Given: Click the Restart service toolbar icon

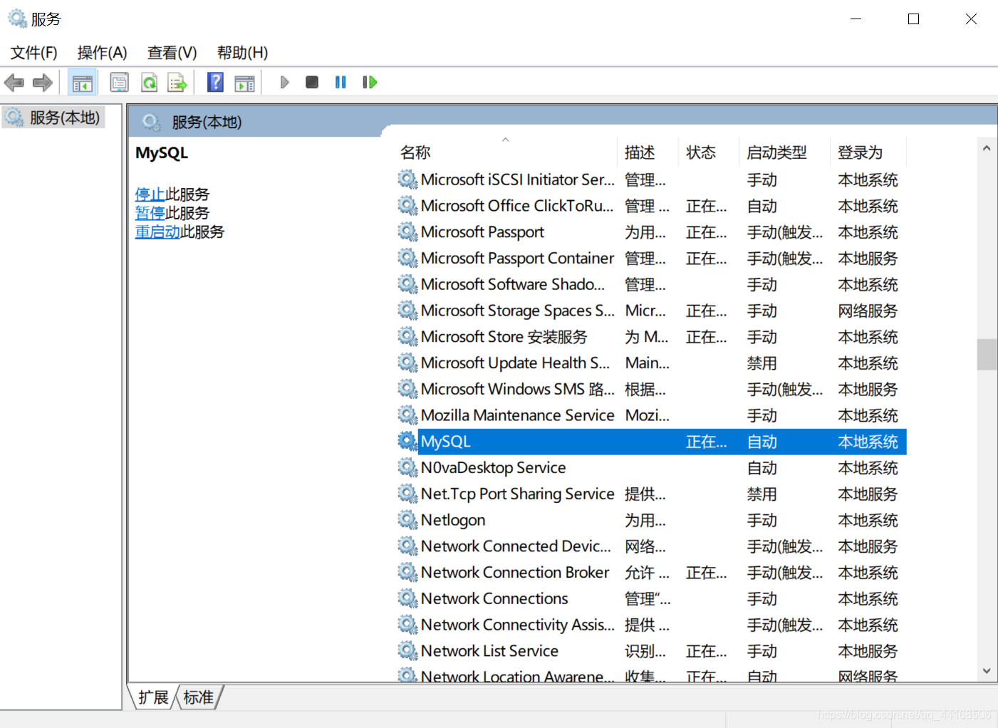Looking at the screenshot, I should [x=369, y=82].
